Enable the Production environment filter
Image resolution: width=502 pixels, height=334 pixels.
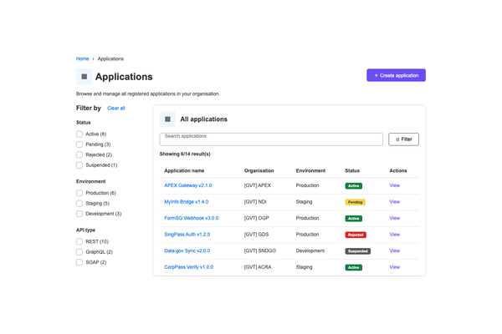click(79, 193)
